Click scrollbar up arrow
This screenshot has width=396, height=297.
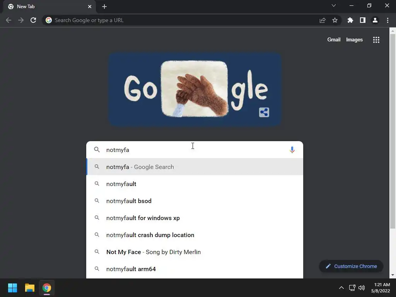(393, 31)
